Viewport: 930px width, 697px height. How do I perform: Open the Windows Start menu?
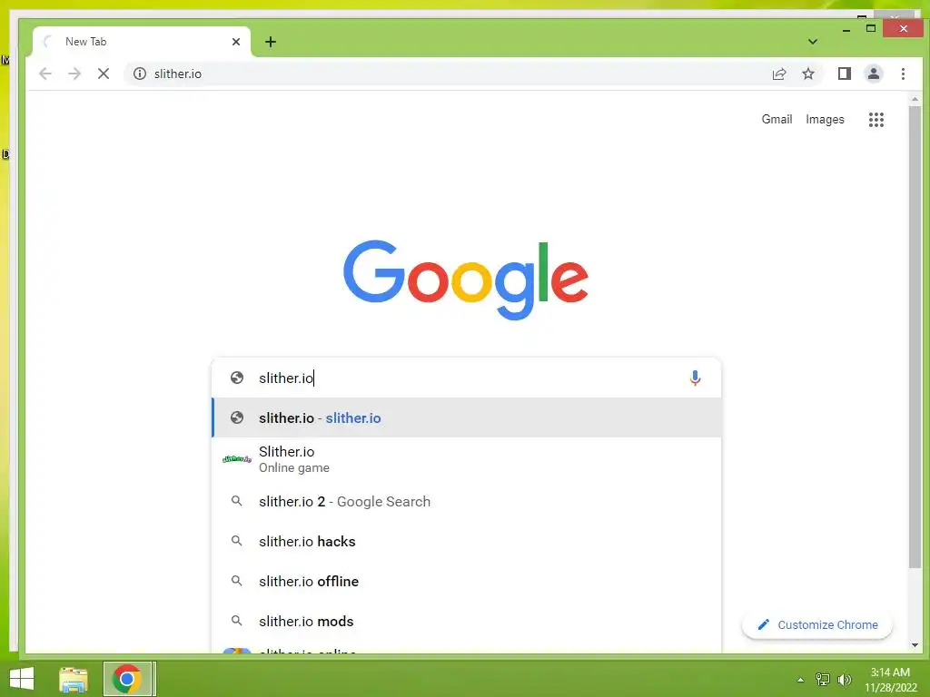pyautogui.click(x=22, y=679)
